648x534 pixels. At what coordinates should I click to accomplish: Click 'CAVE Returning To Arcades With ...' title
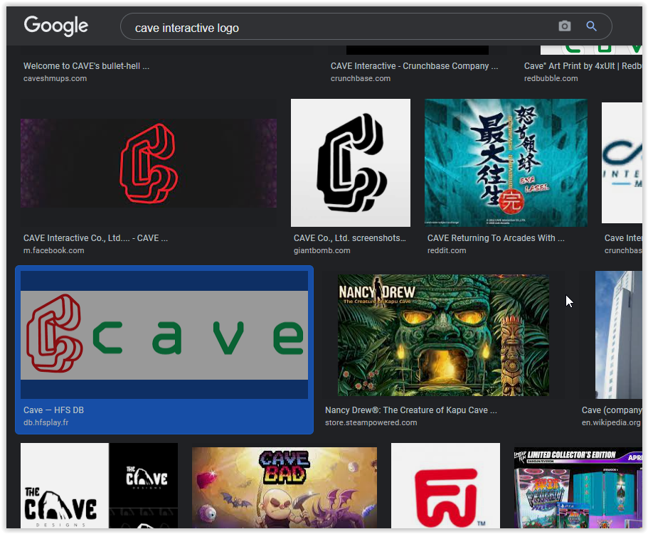[496, 238]
